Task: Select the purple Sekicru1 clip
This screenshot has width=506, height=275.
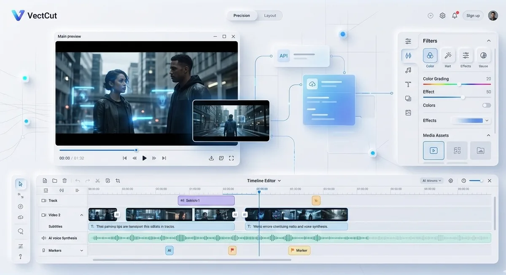Action: [206, 200]
